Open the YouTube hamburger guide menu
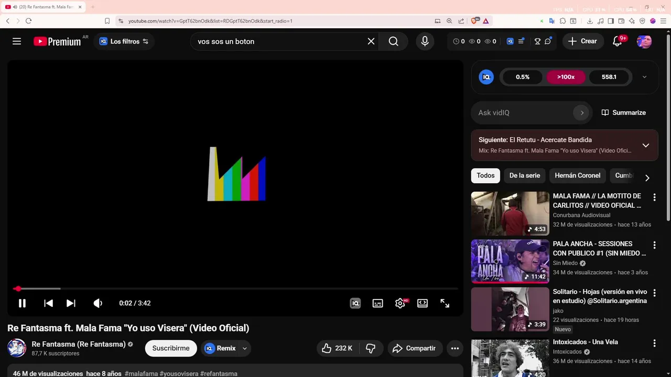 pos(17,41)
